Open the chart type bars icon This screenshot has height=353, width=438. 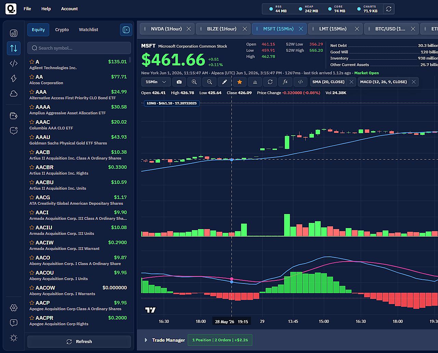click(255, 82)
